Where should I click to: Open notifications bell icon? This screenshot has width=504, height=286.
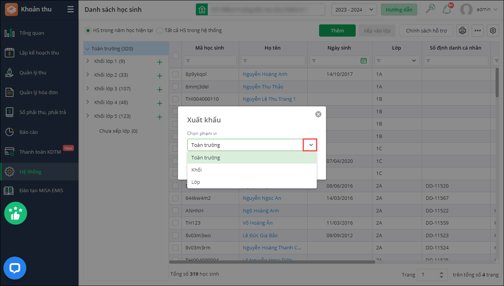click(446, 10)
